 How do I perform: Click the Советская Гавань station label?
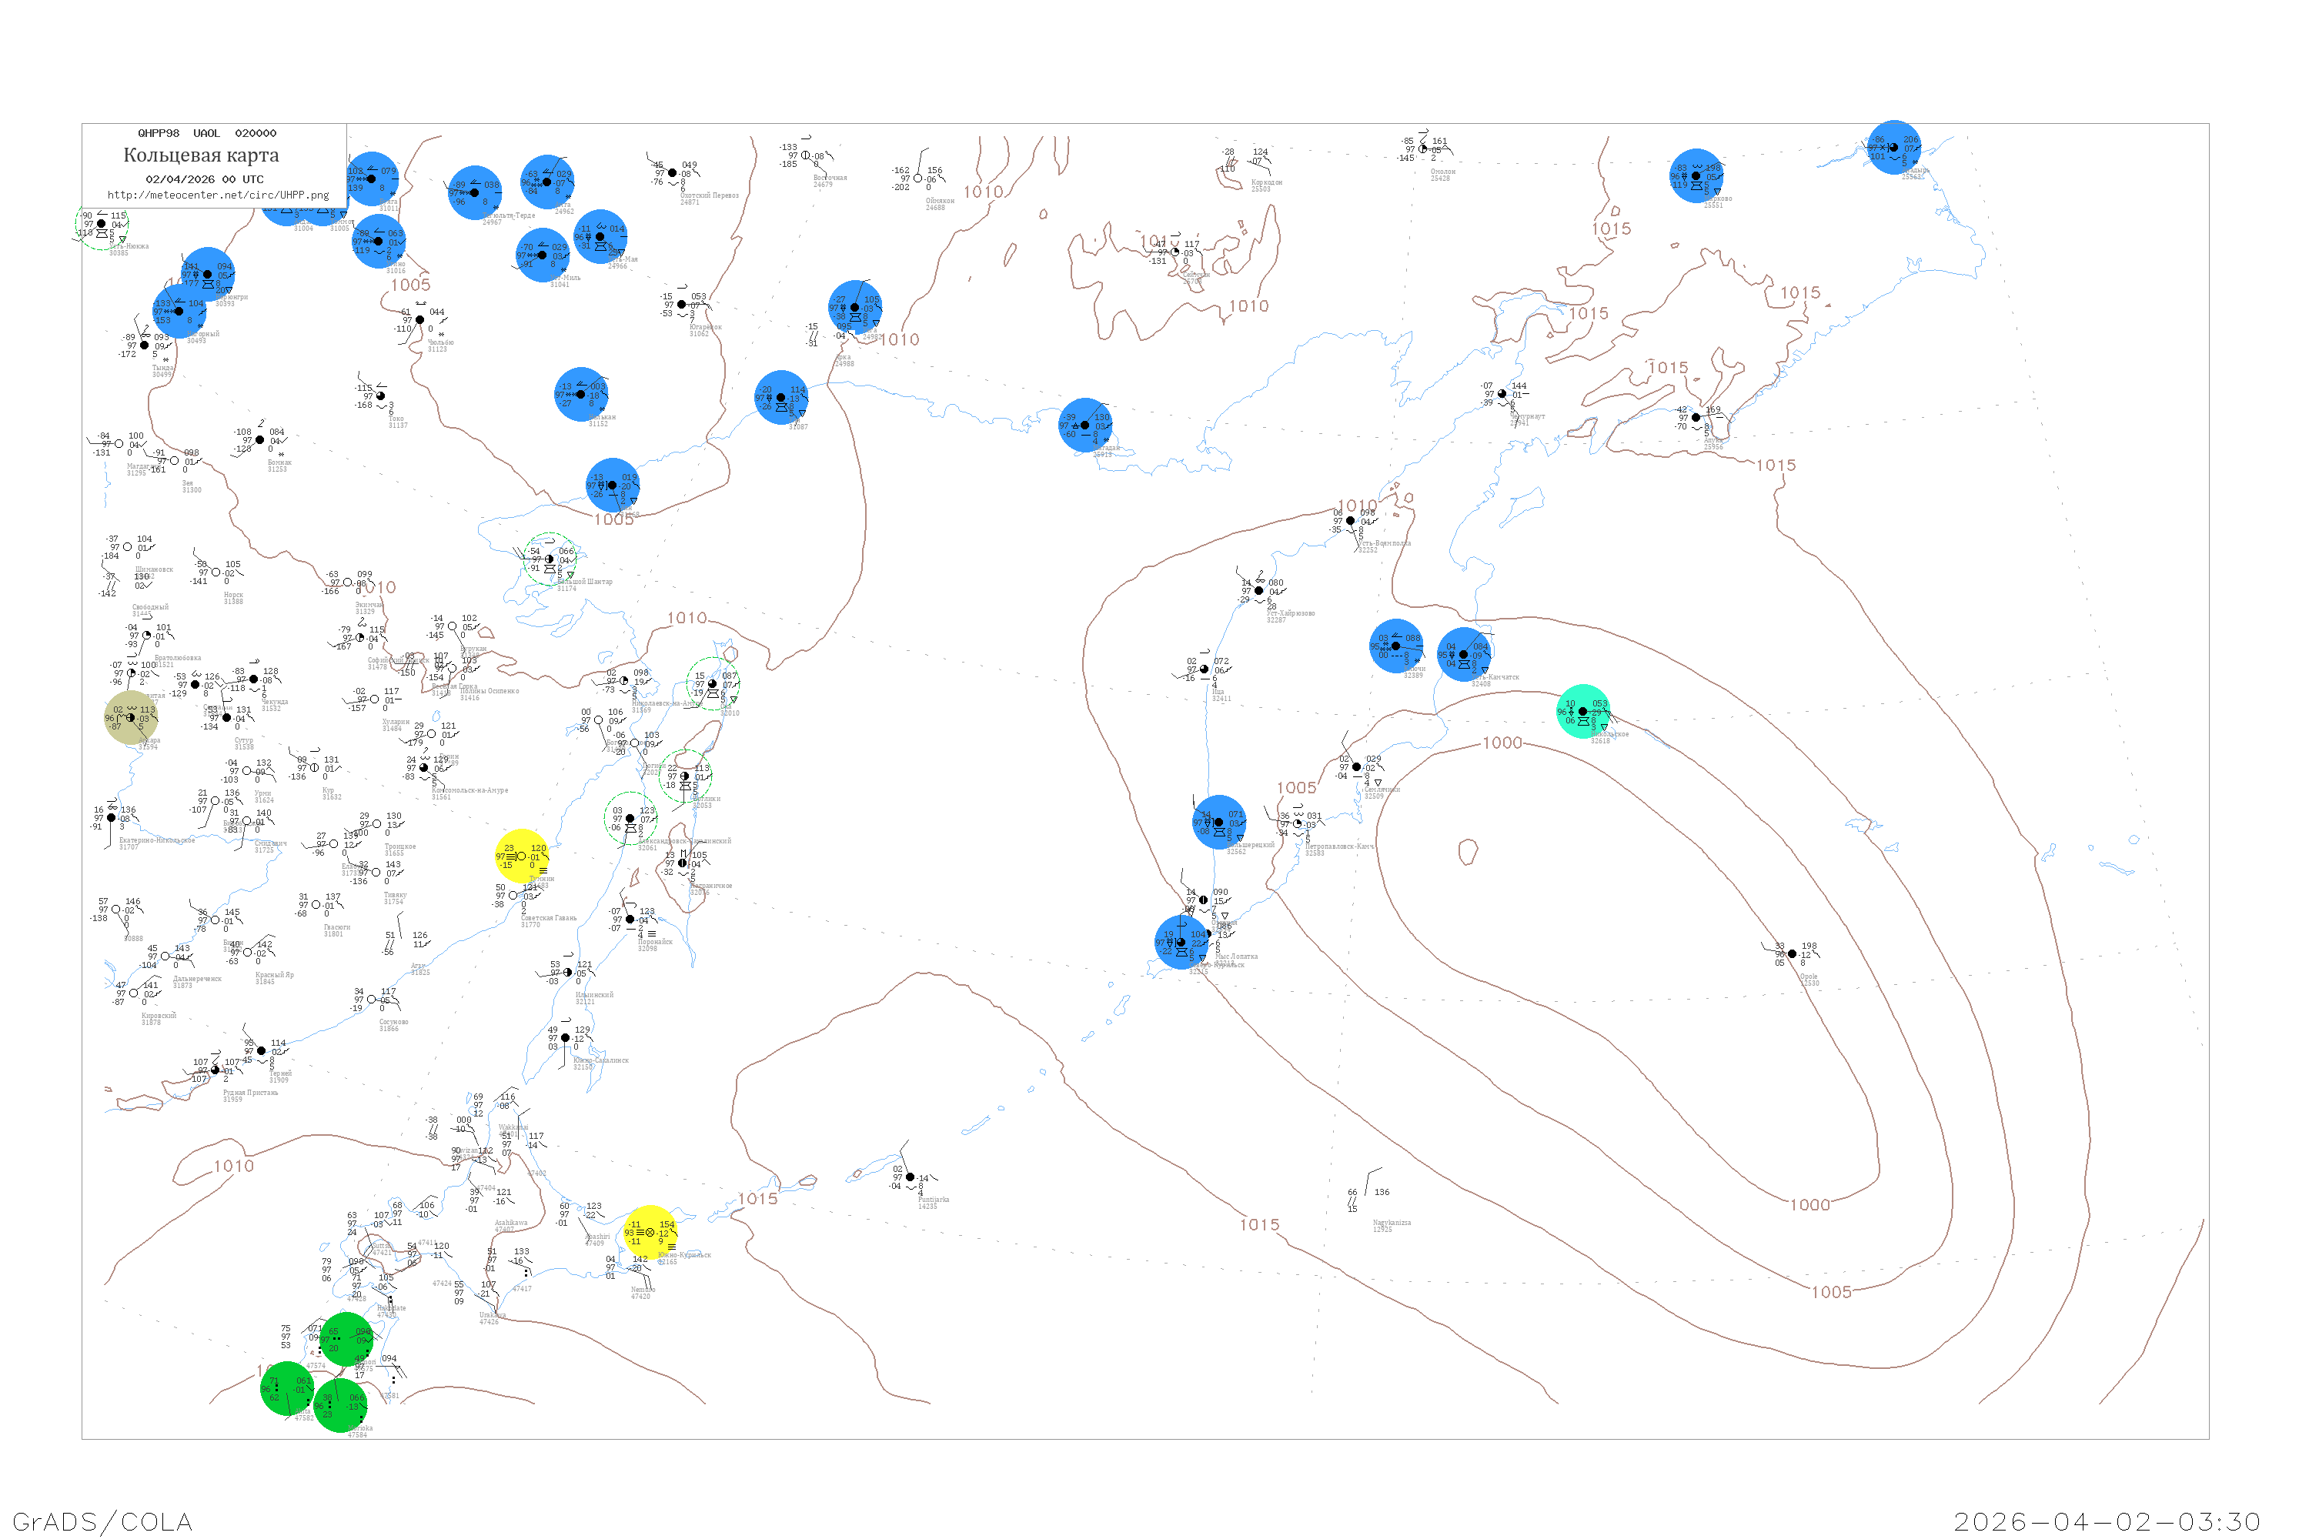pyautogui.click(x=549, y=918)
